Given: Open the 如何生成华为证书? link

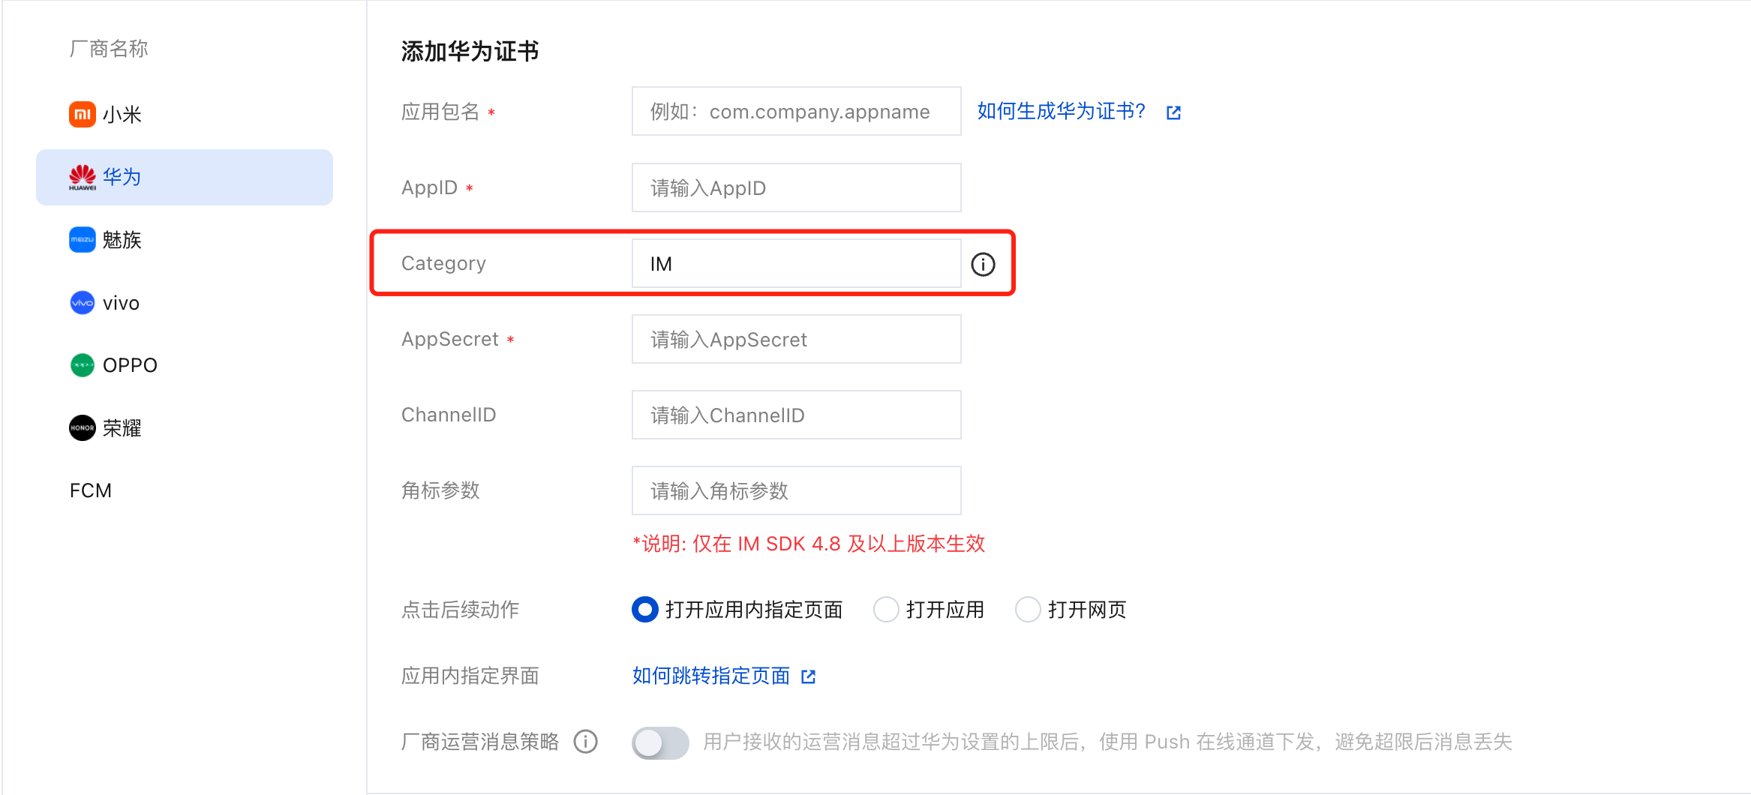Looking at the screenshot, I should [1062, 112].
